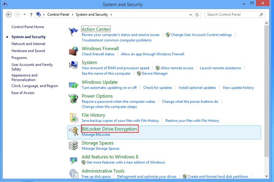Open Appearance and Personalization category
274x182 pixels.
(x=24, y=77)
